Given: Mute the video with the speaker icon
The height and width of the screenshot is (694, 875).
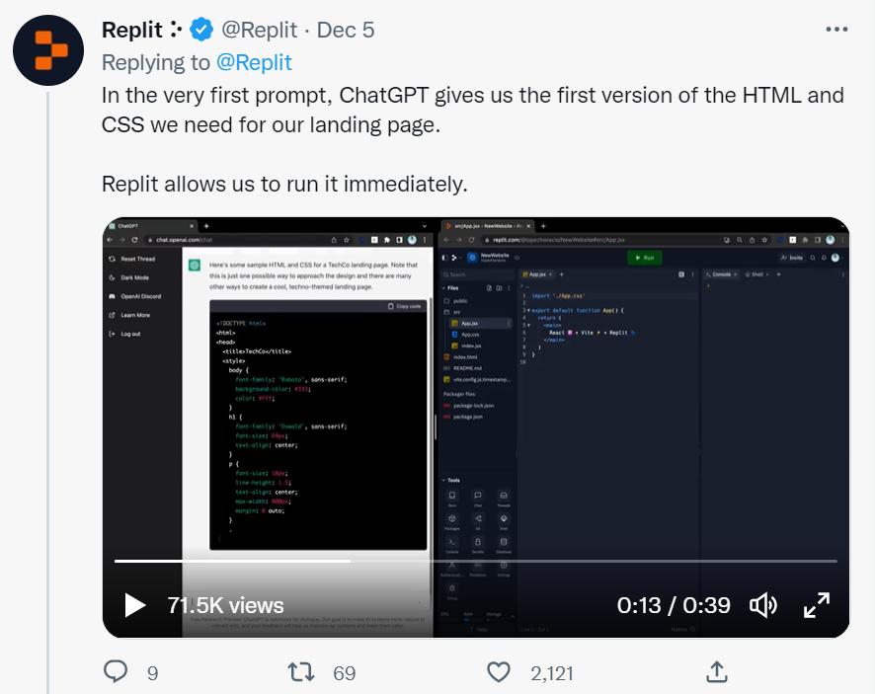Looking at the screenshot, I should (762, 605).
